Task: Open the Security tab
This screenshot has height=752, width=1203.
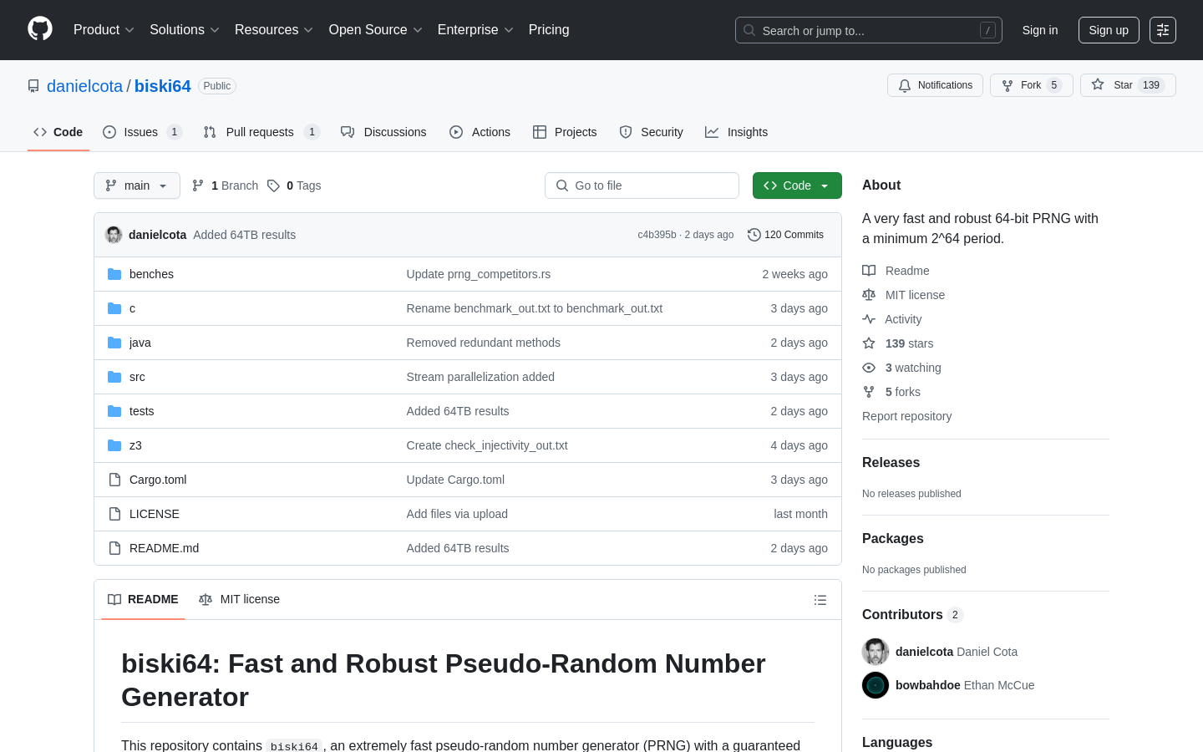Action: 652,132
